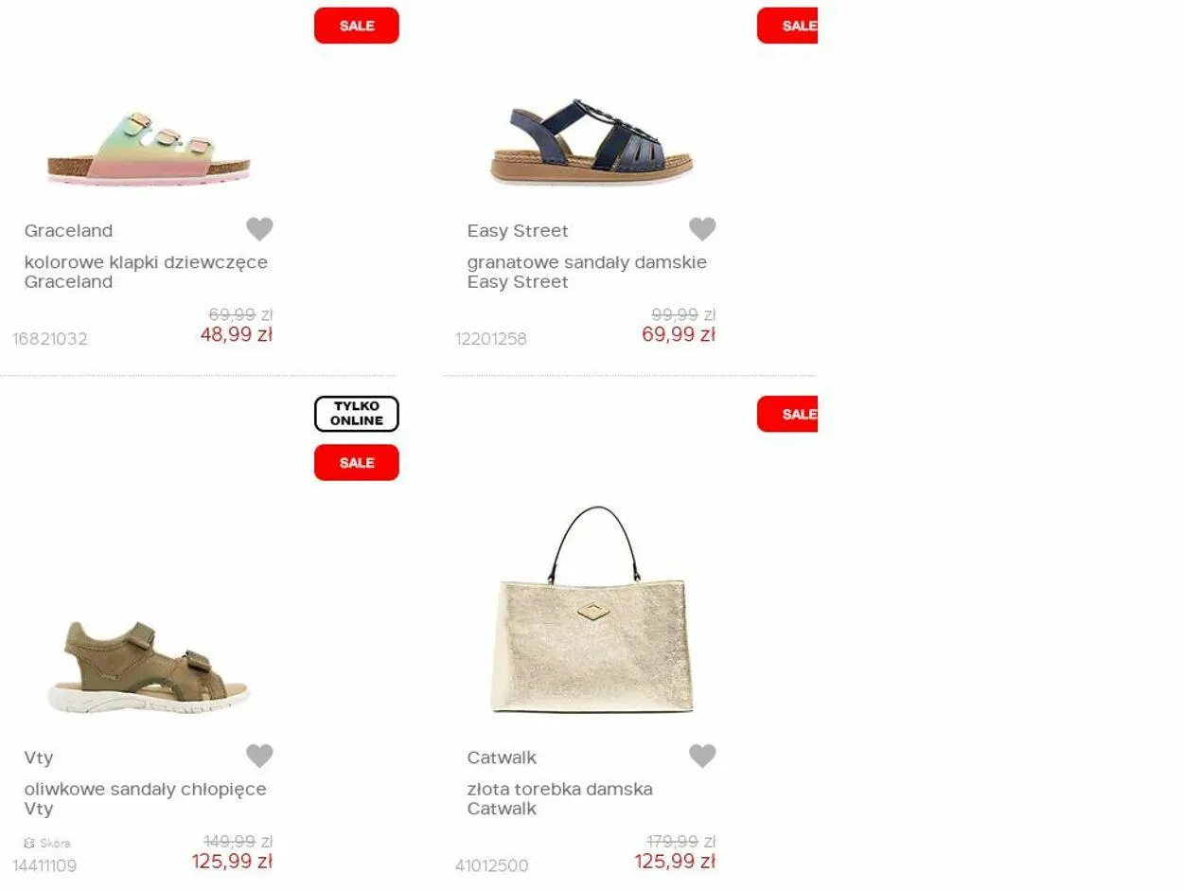View gold Catwalk handbag picture
This screenshot has width=1183, height=891.
(x=591, y=610)
